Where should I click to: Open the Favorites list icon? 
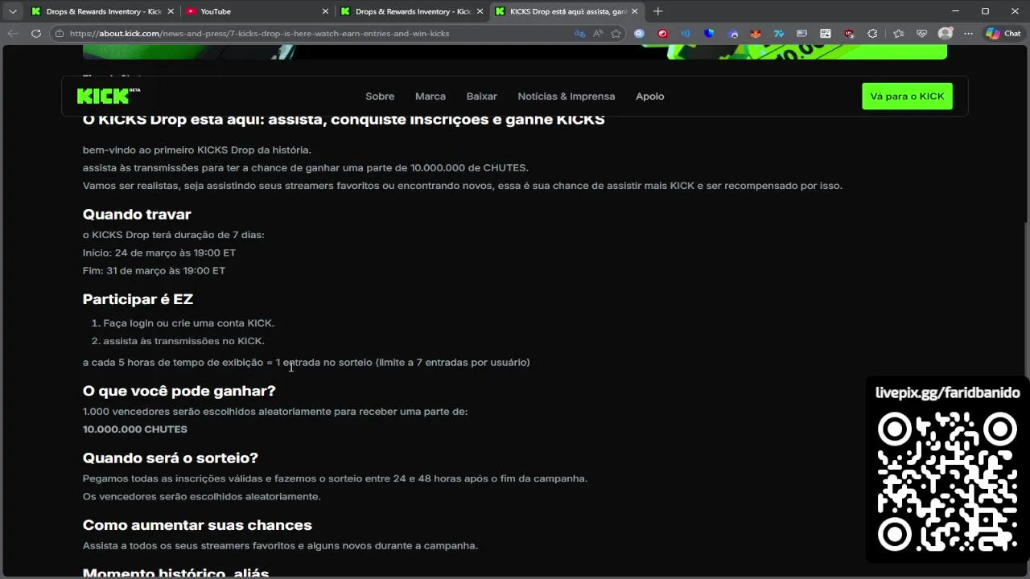899,34
